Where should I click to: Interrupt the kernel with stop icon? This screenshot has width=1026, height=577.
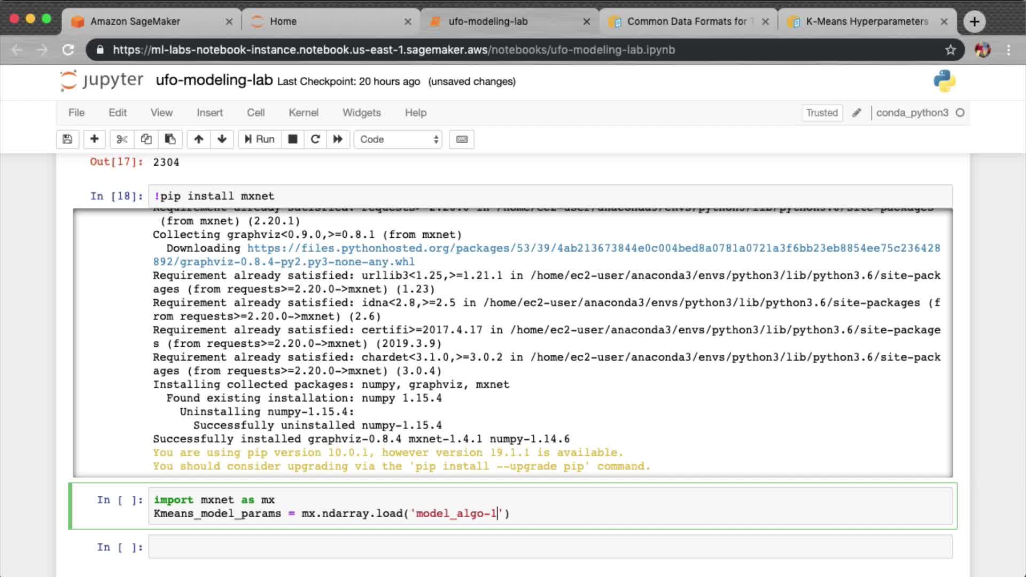coord(293,139)
